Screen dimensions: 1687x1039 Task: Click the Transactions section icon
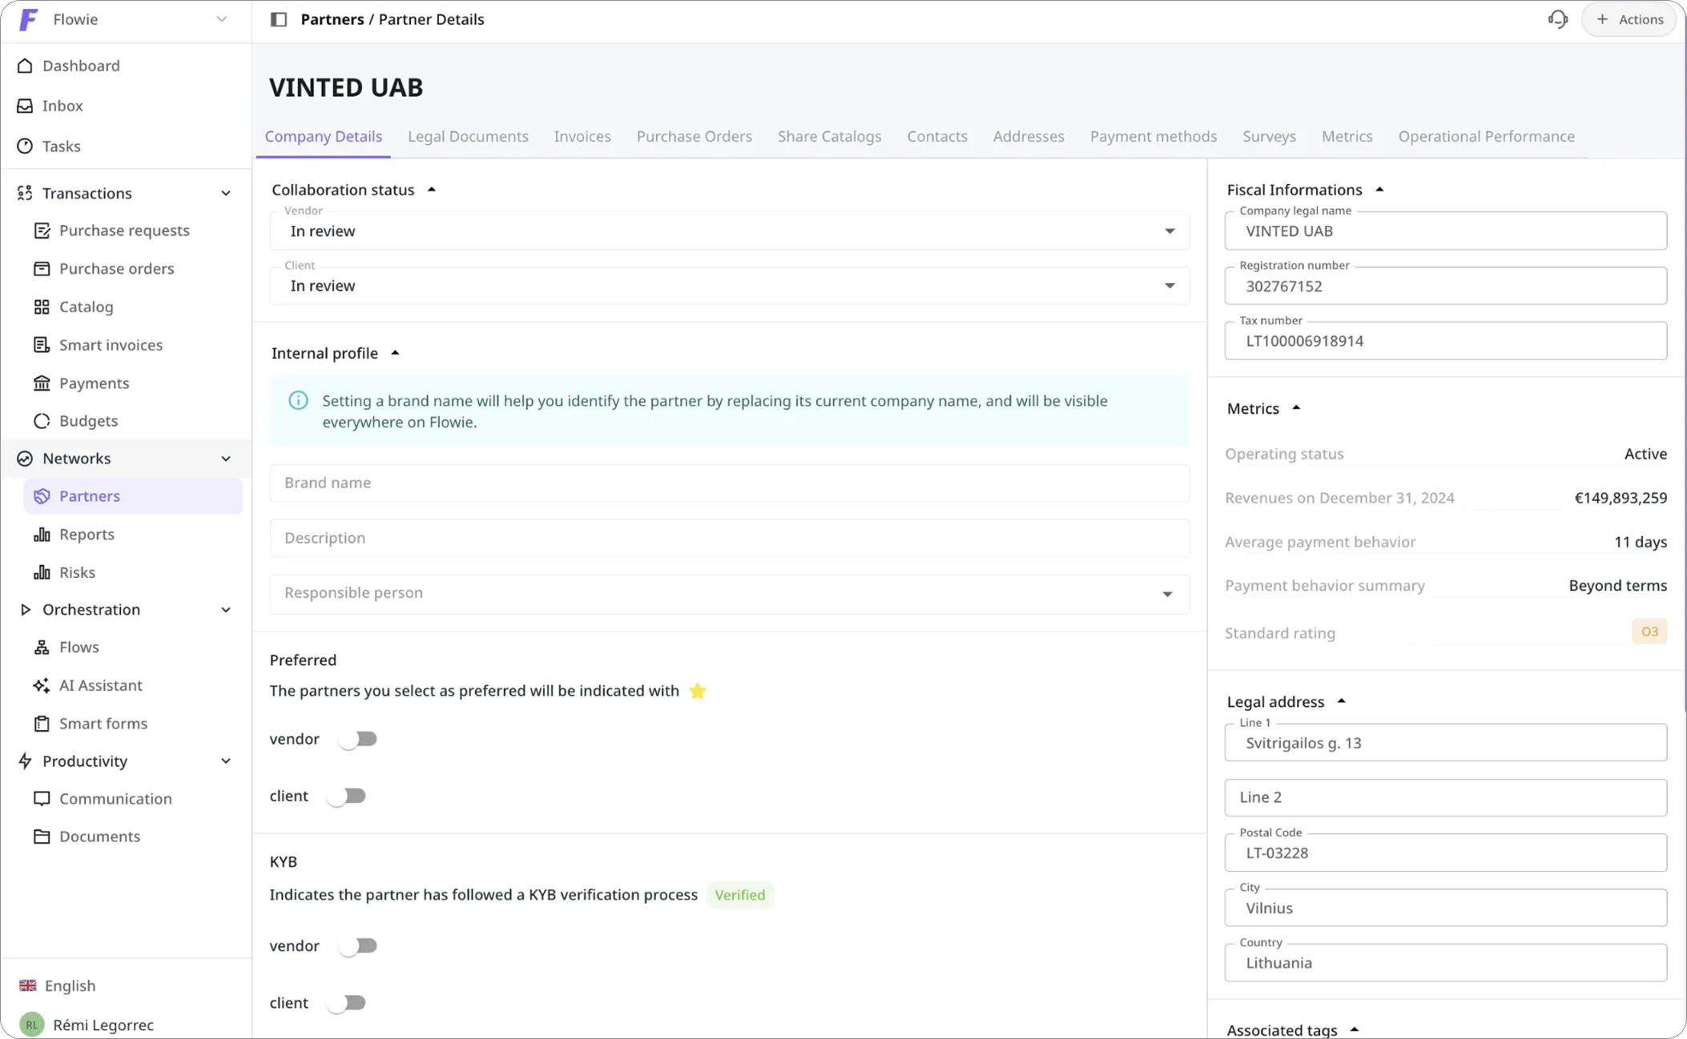tap(25, 193)
